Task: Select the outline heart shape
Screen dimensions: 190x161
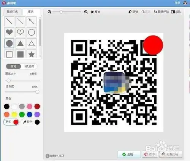Action: click(21, 32)
